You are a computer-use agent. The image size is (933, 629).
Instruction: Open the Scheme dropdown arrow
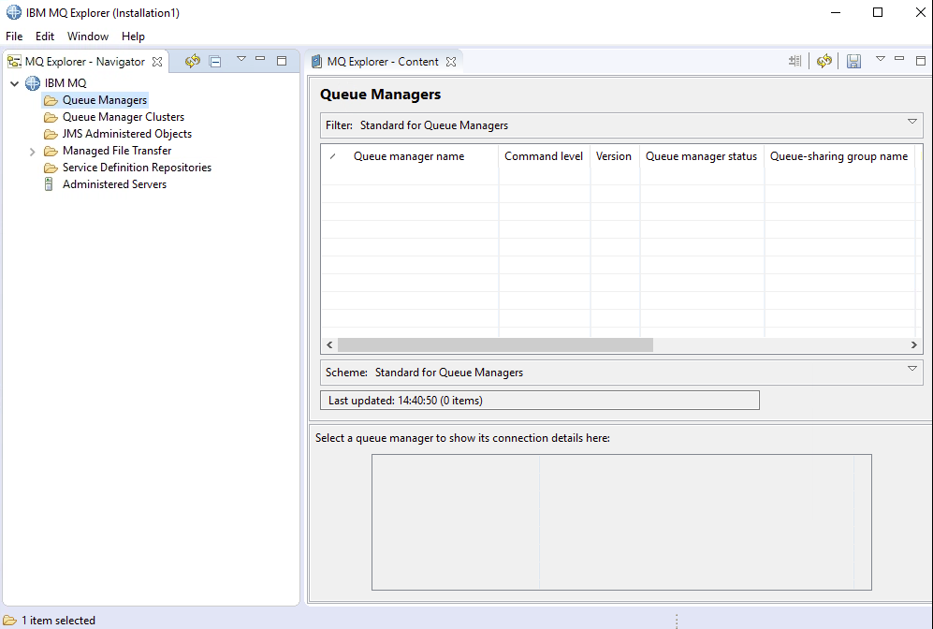912,369
